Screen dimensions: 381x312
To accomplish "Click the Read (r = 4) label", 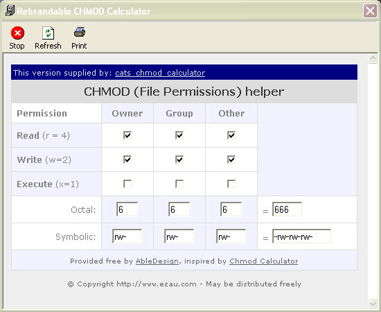I will pyautogui.click(x=43, y=135).
